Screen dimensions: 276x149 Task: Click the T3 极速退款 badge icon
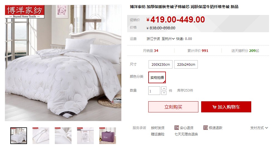(205, 128)
